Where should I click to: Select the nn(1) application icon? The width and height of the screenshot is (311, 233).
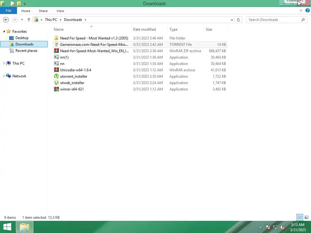click(x=56, y=57)
